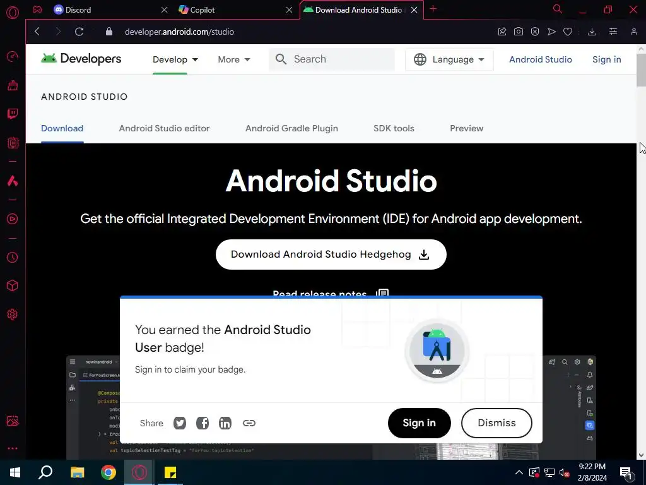
Task: Open GX Control speedometer icon in sidebar
Action: pos(13,56)
